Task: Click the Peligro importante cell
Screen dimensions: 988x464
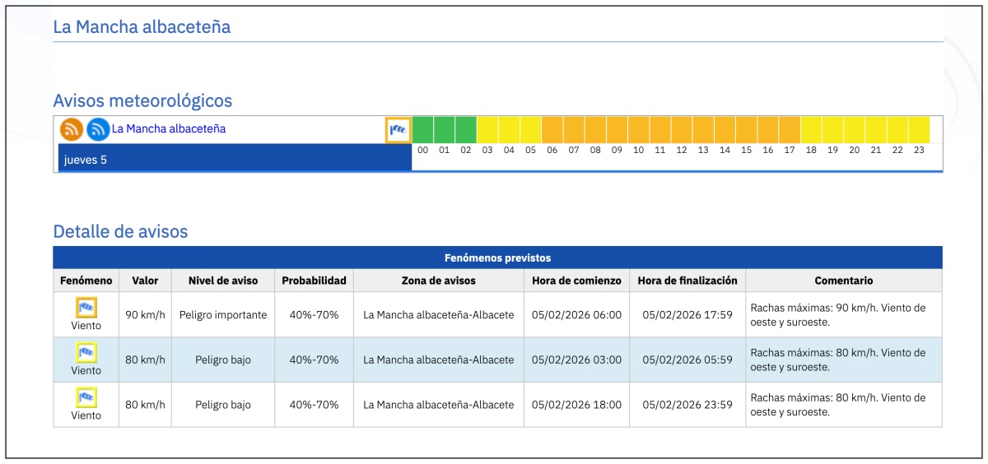Action: click(x=222, y=315)
